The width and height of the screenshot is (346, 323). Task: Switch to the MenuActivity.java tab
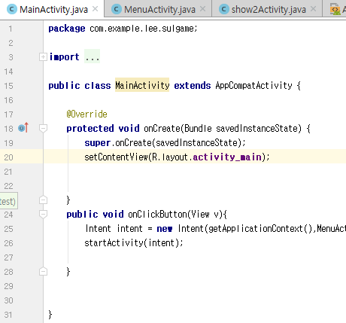tap(158, 9)
